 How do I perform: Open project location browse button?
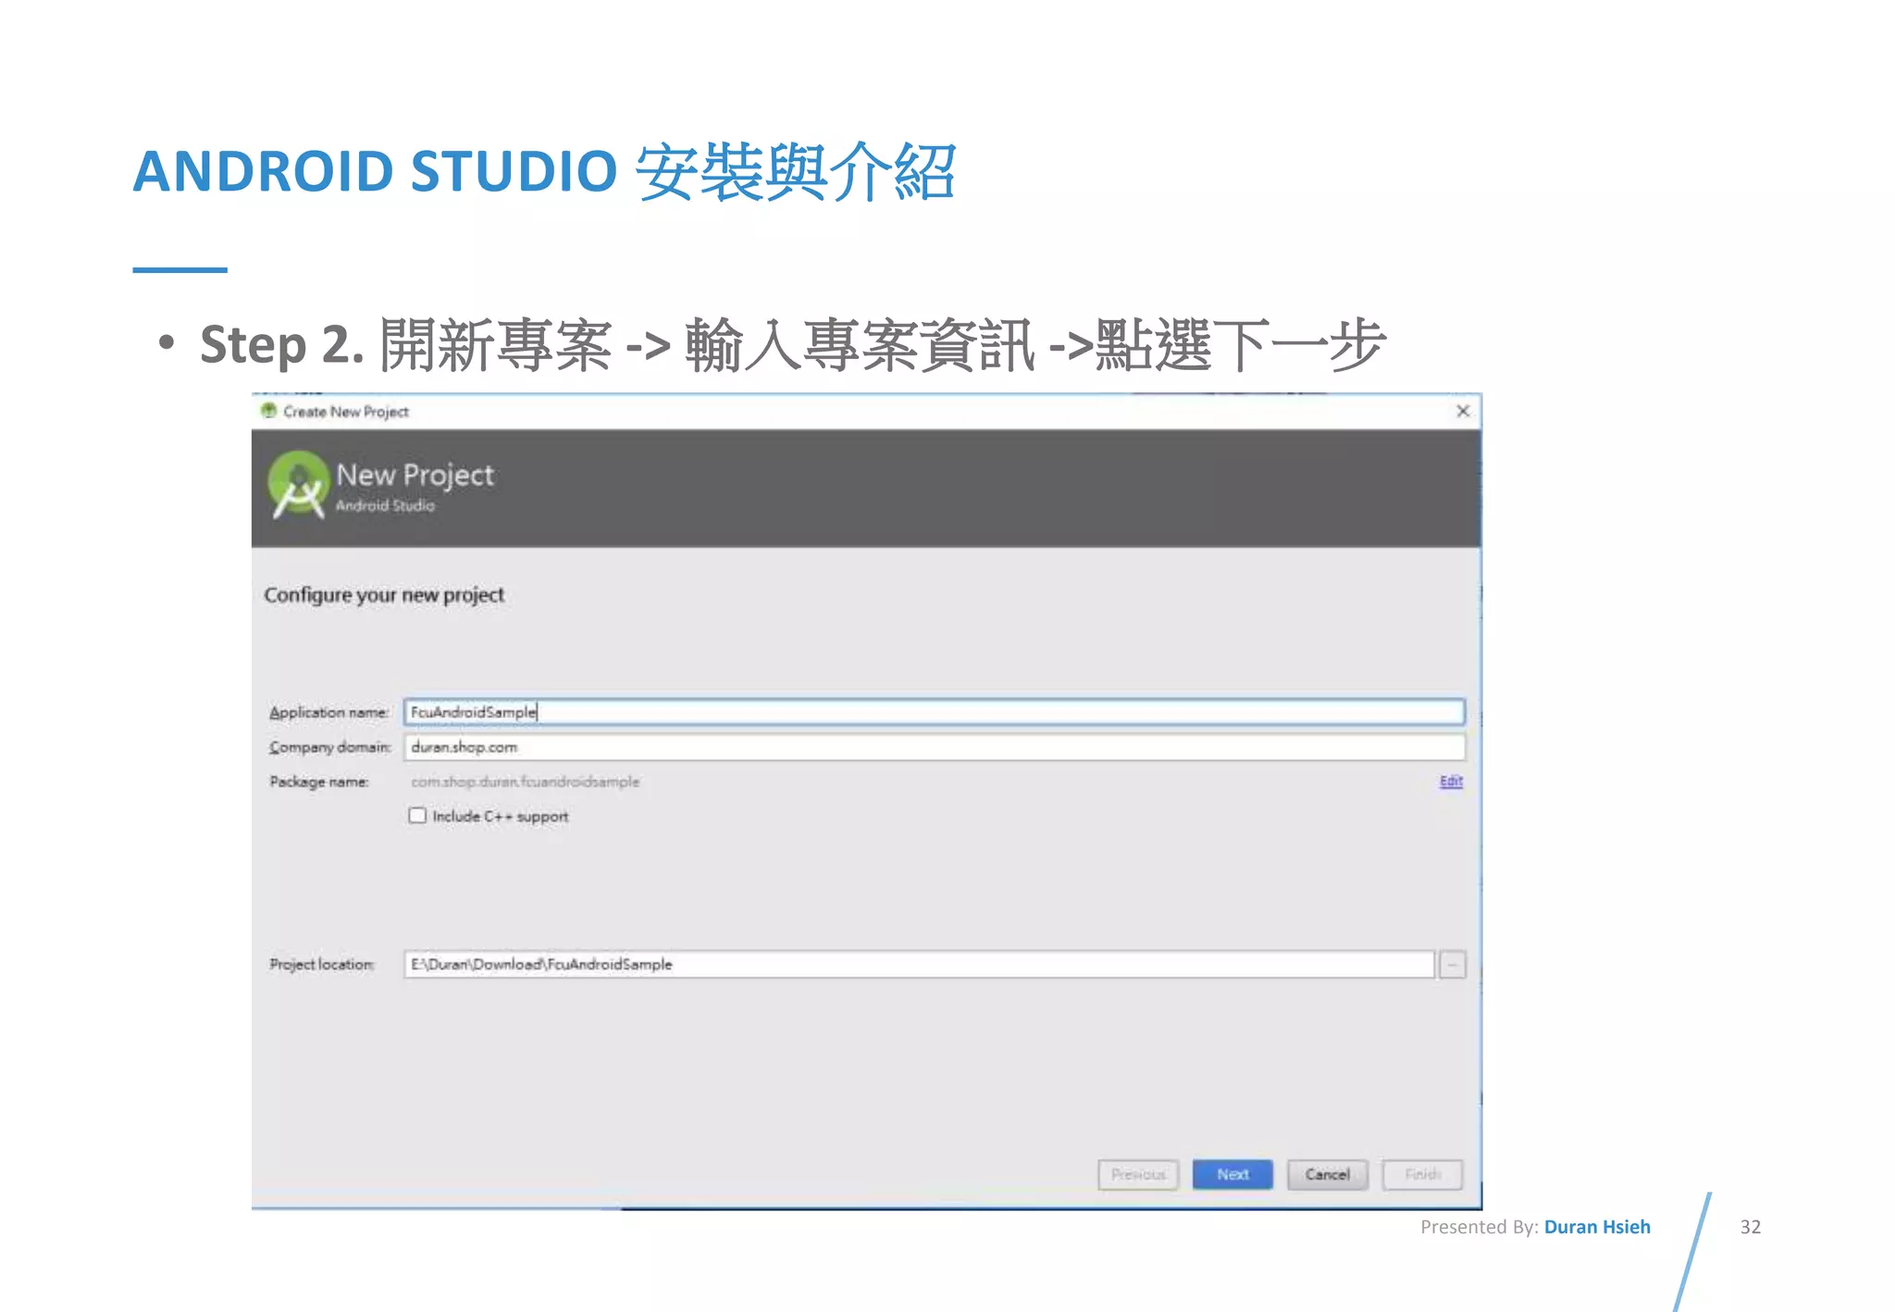1453,964
